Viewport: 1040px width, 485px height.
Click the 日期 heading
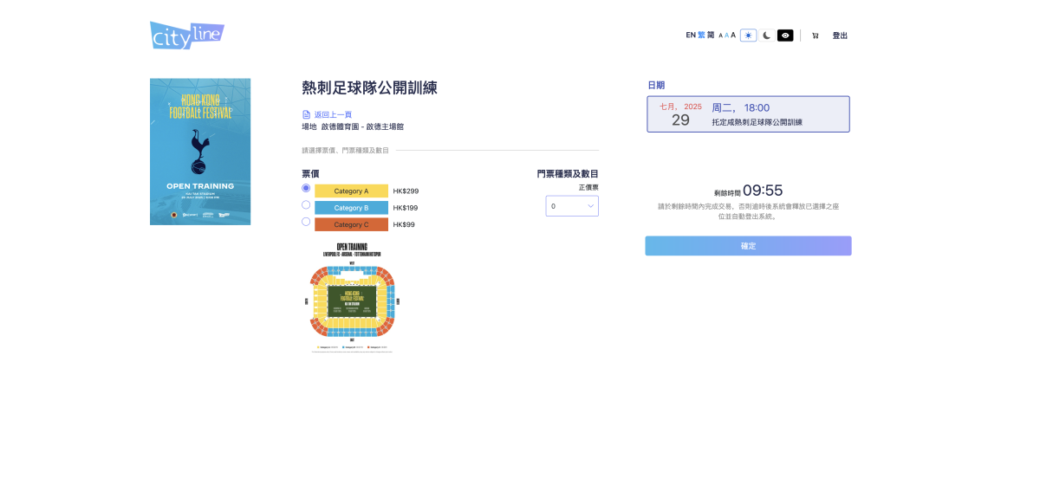(x=656, y=86)
